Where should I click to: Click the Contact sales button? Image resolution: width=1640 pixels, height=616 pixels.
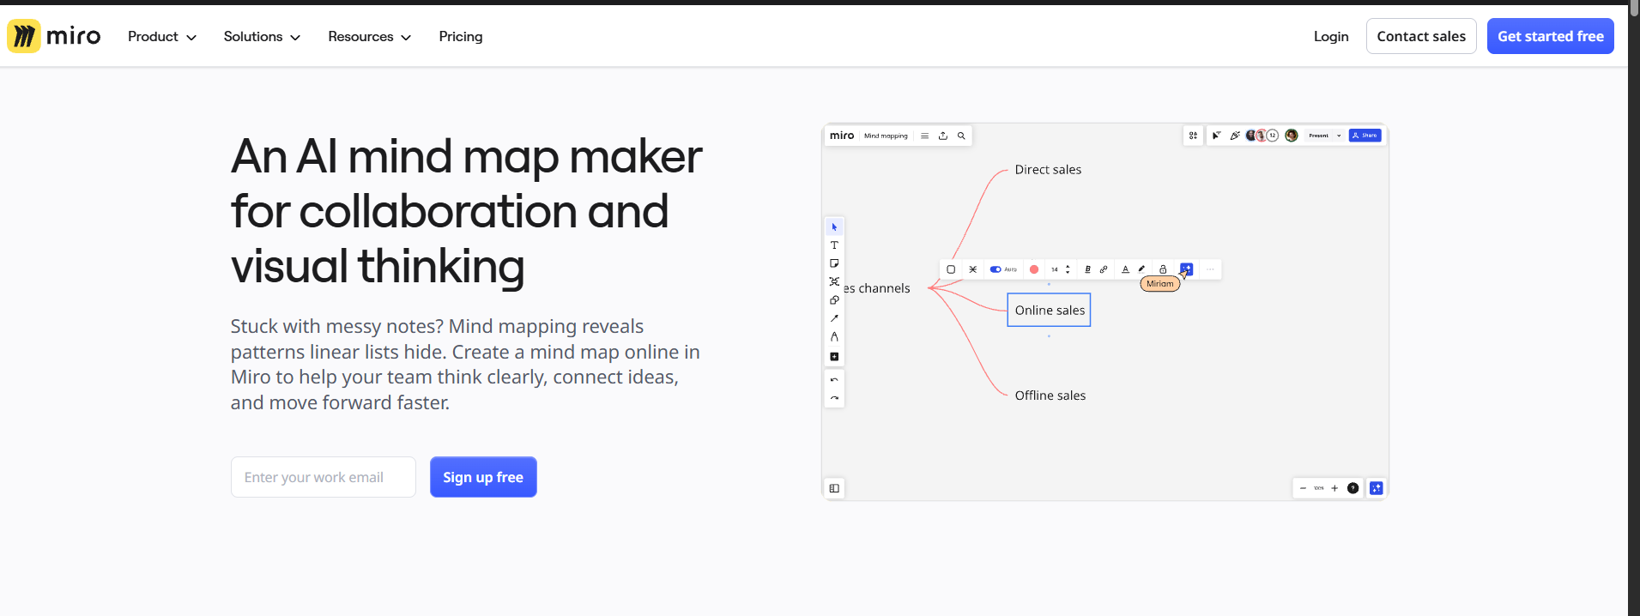(1421, 36)
